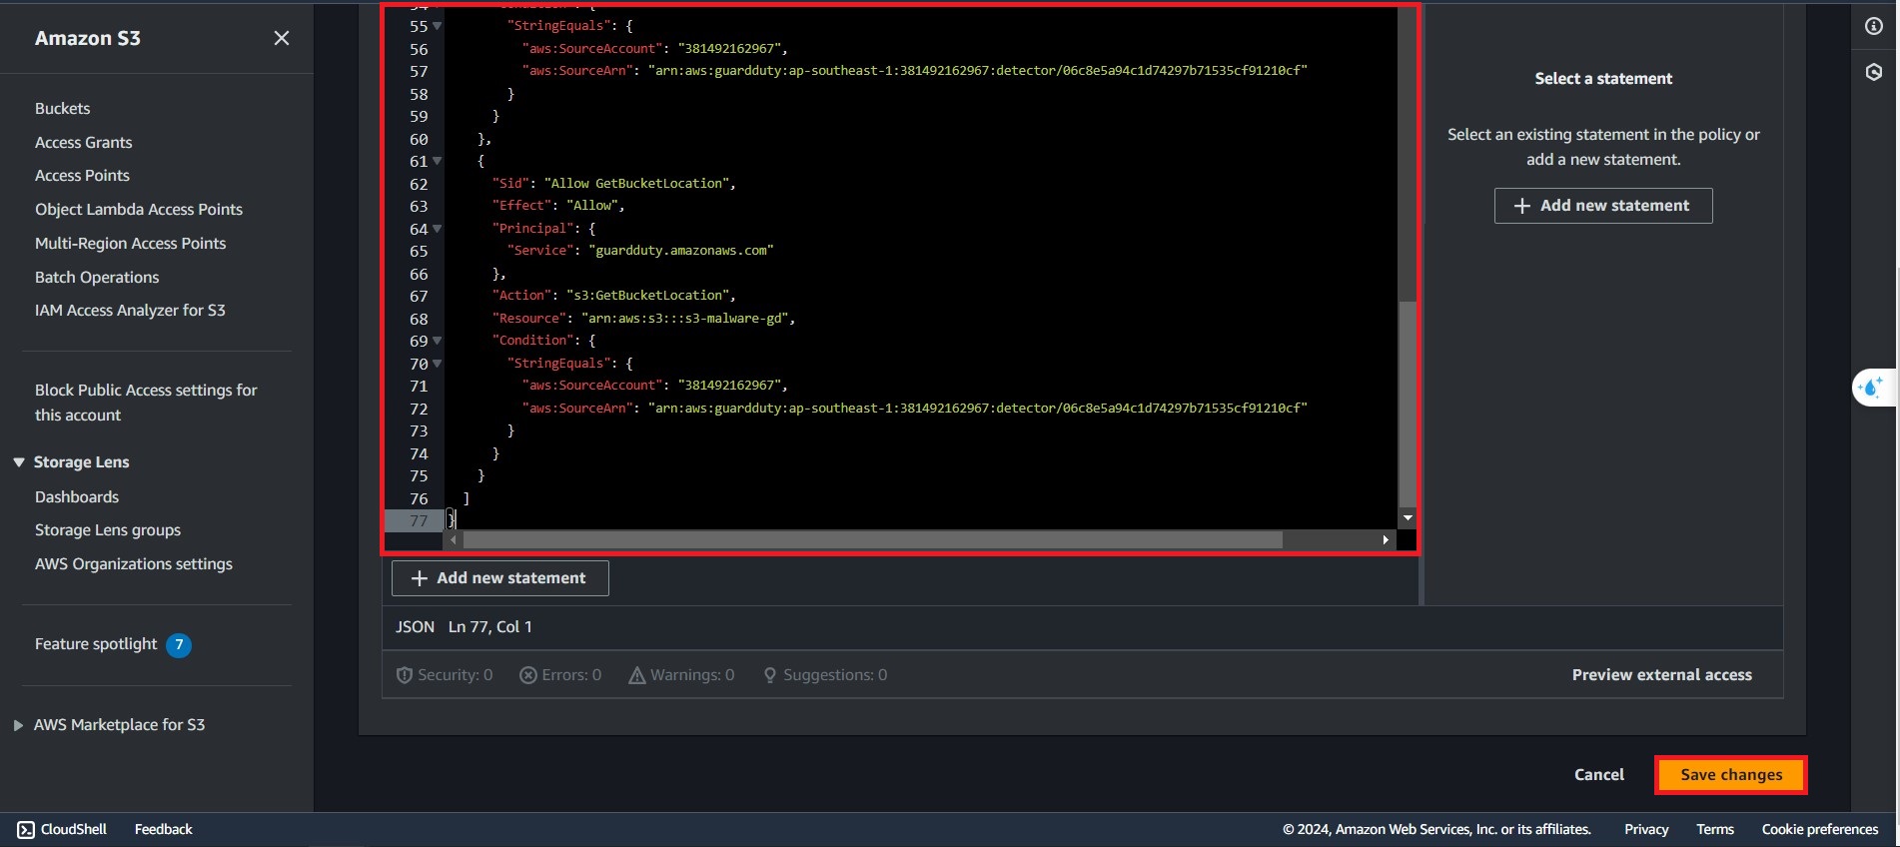
Task: Click Preview external access link
Action: pyautogui.click(x=1661, y=675)
